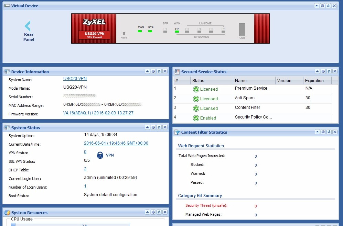Click the Security Threat (unsafe) label
This screenshot has width=343, height=226.
pos(206,205)
